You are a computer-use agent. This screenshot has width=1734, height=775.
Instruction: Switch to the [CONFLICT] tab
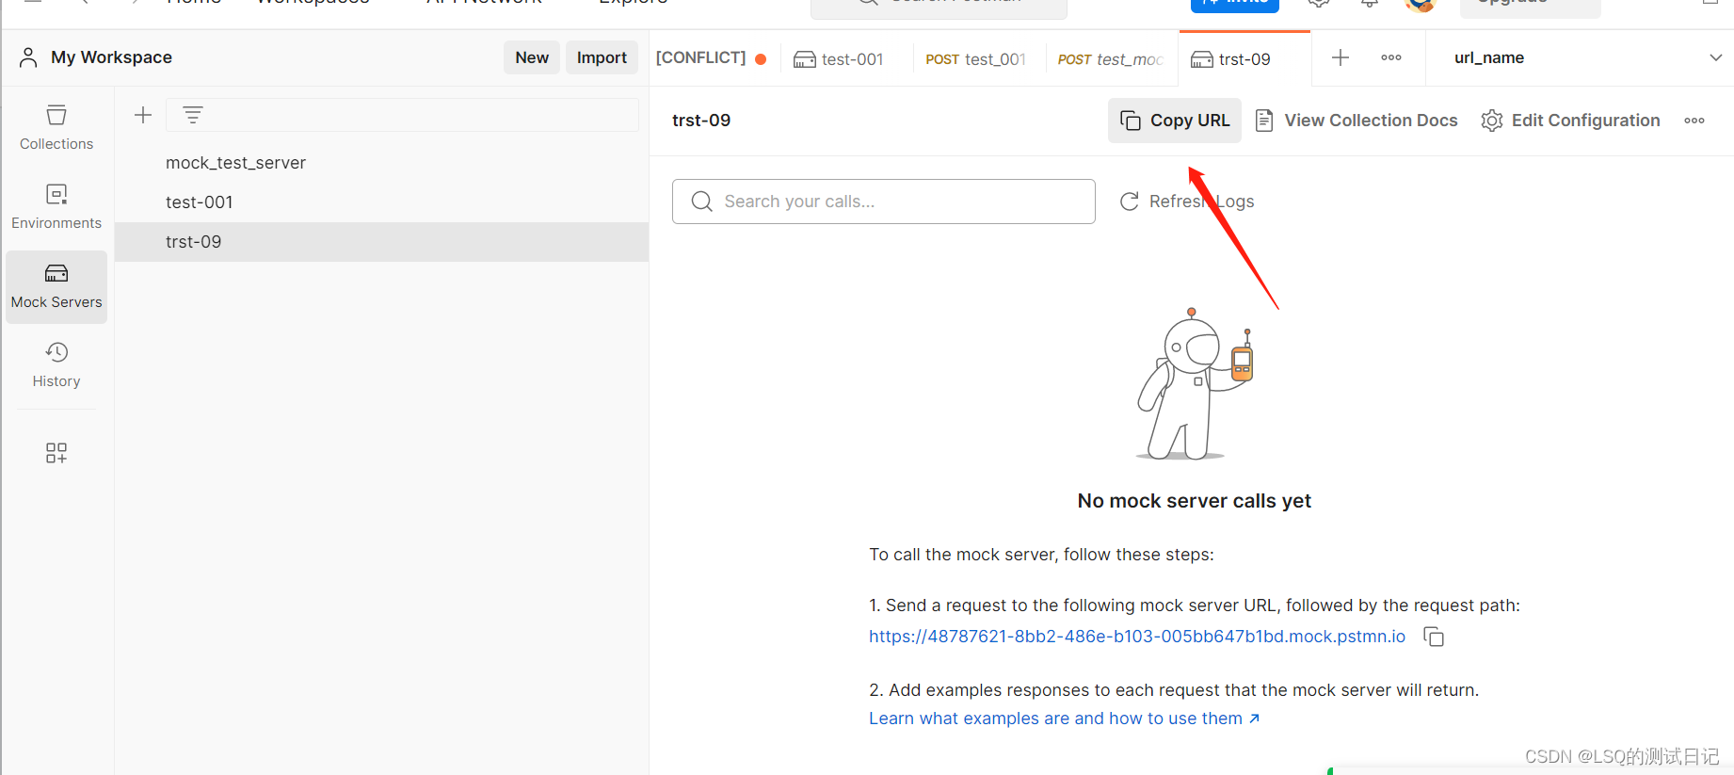[711, 57]
